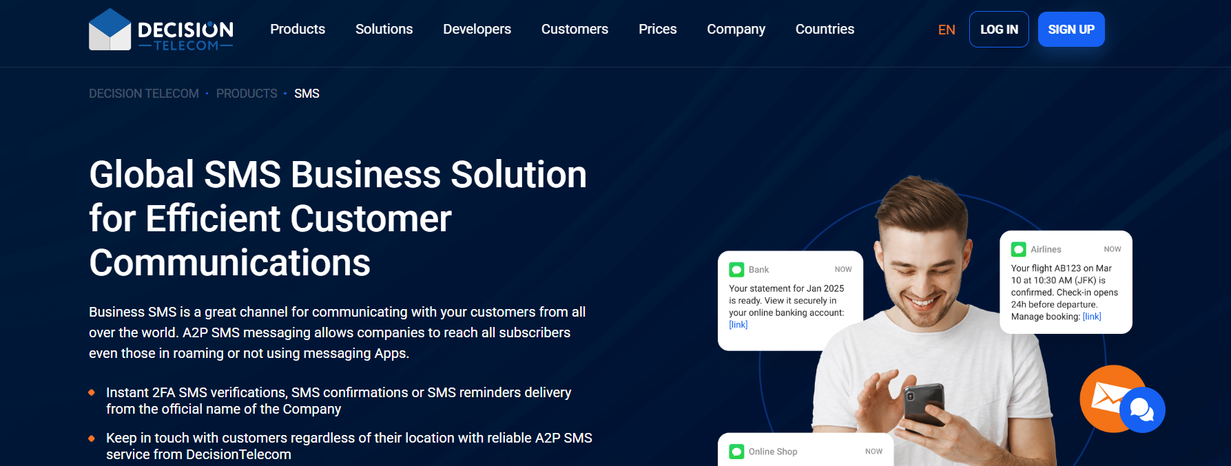Go to Decision Telecom breadcrumb link
This screenshot has width=1231, height=466.
click(x=144, y=94)
